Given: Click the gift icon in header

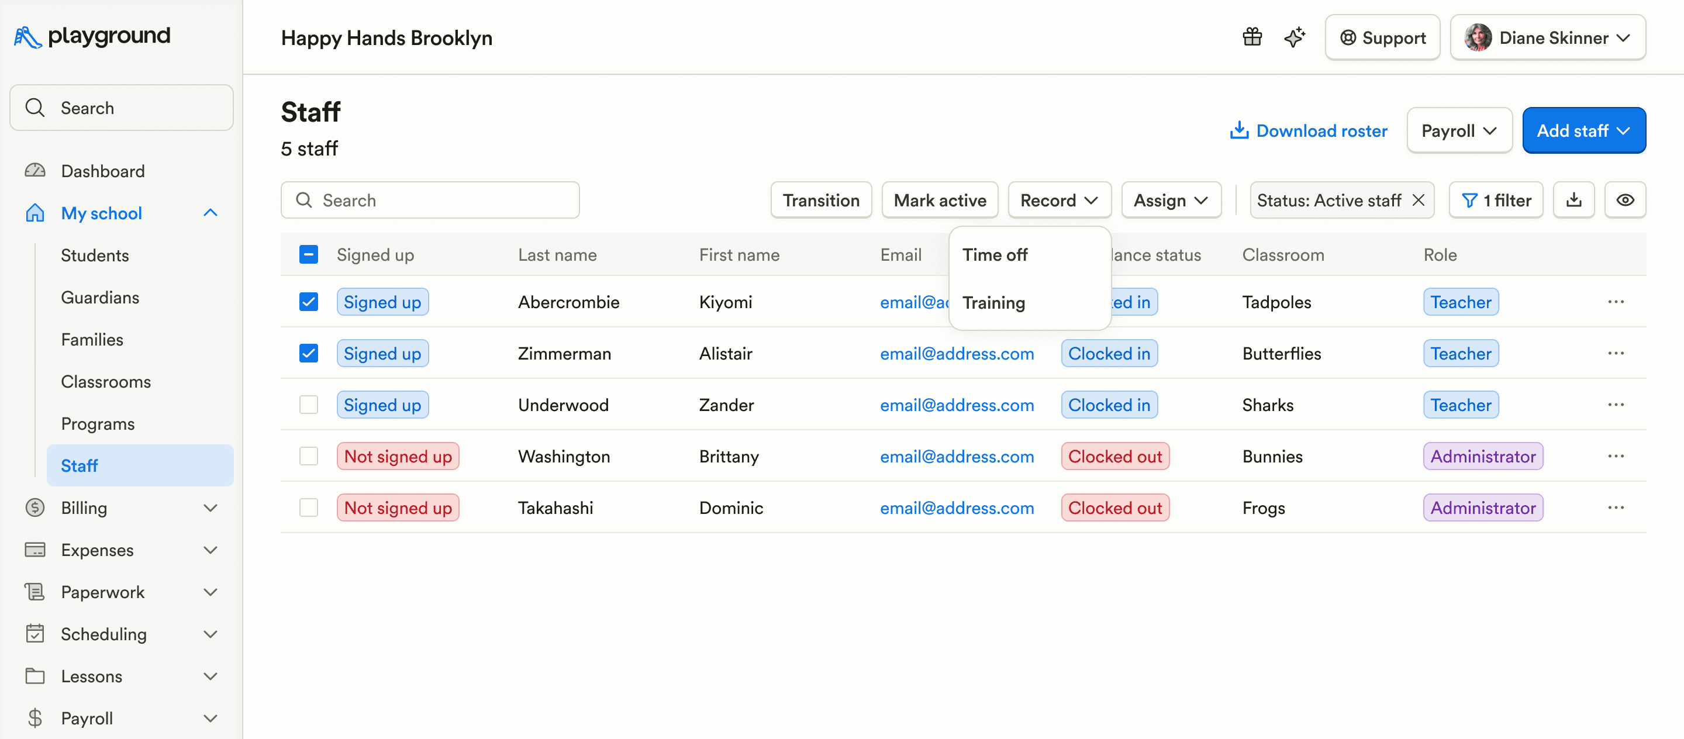Looking at the screenshot, I should (1252, 37).
